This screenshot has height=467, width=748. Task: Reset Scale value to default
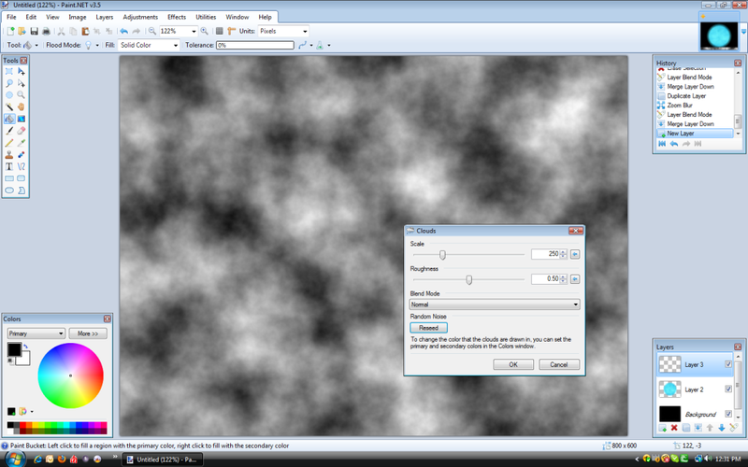click(x=575, y=254)
